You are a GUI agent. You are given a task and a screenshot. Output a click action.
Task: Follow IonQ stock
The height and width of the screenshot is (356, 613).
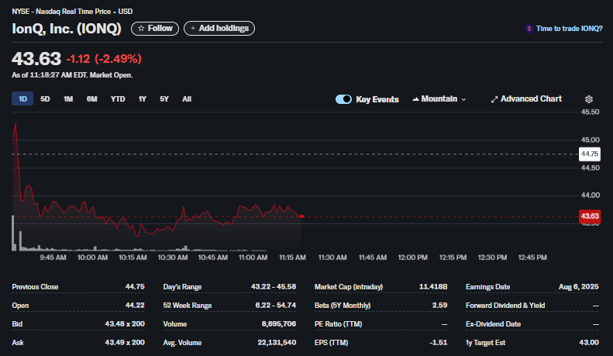[155, 29]
